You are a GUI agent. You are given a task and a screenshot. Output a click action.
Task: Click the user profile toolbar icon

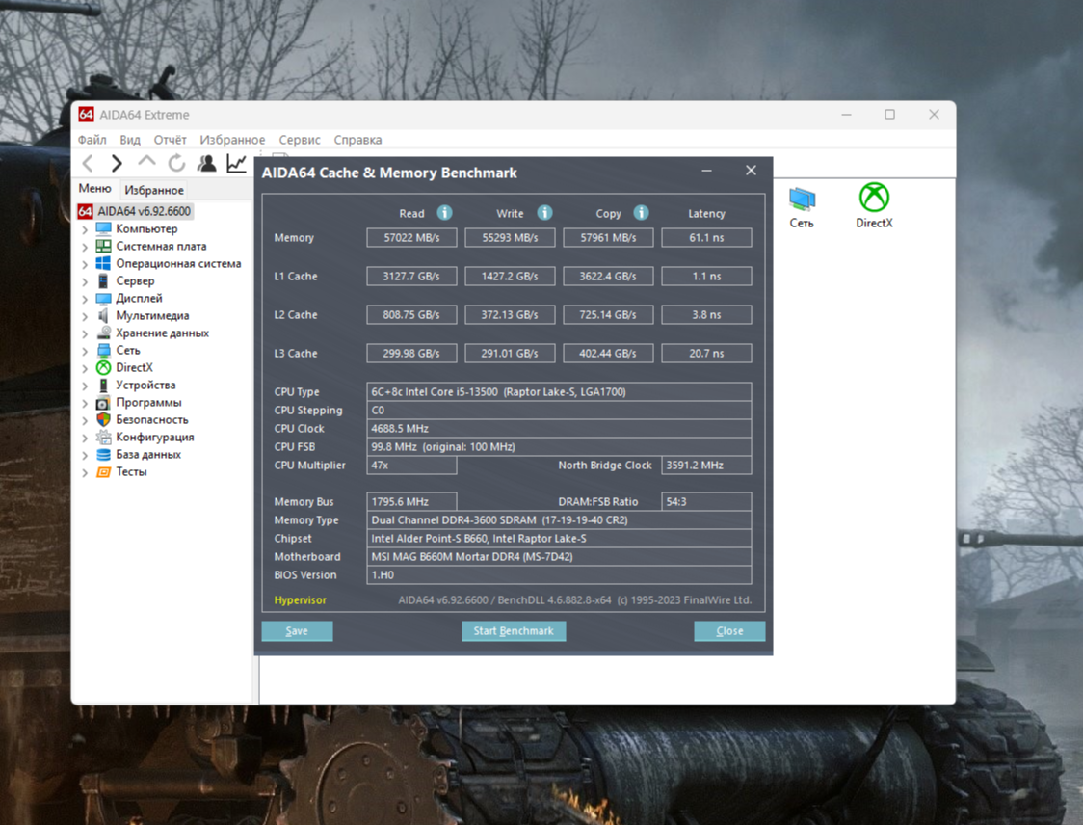(206, 163)
